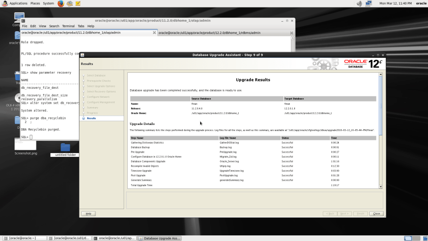
Task: Click the Select Recovery Options step
Action: (101, 92)
